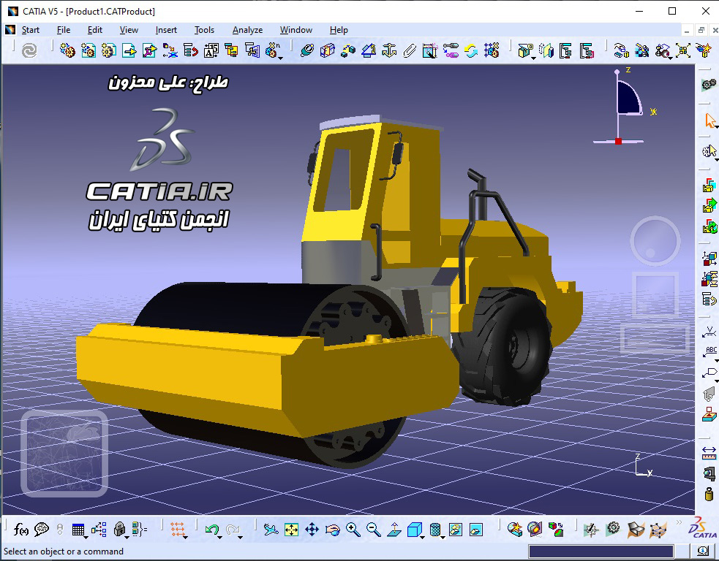This screenshot has width=719, height=561.
Task: Click the Design Table icon
Action: 78,530
